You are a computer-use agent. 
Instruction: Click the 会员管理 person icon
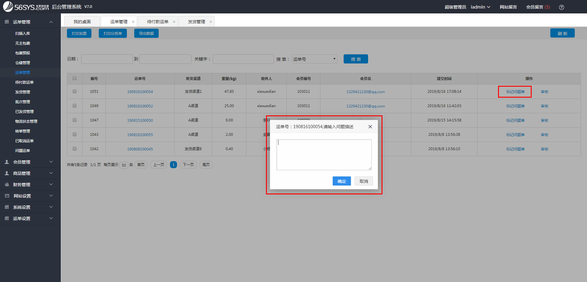(x=6, y=162)
